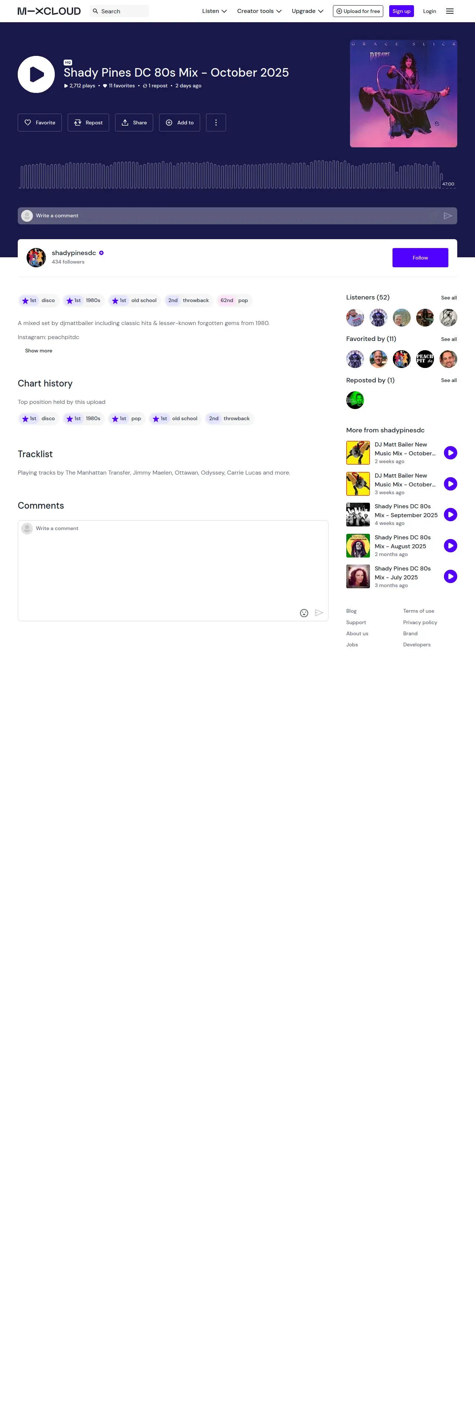Viewport: 475px width, 1426px height.
Task: Open the Terms of use link
Action: click(x=419, y=611)
